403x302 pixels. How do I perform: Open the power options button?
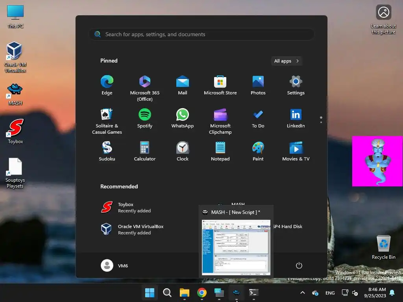pos(299,265)
